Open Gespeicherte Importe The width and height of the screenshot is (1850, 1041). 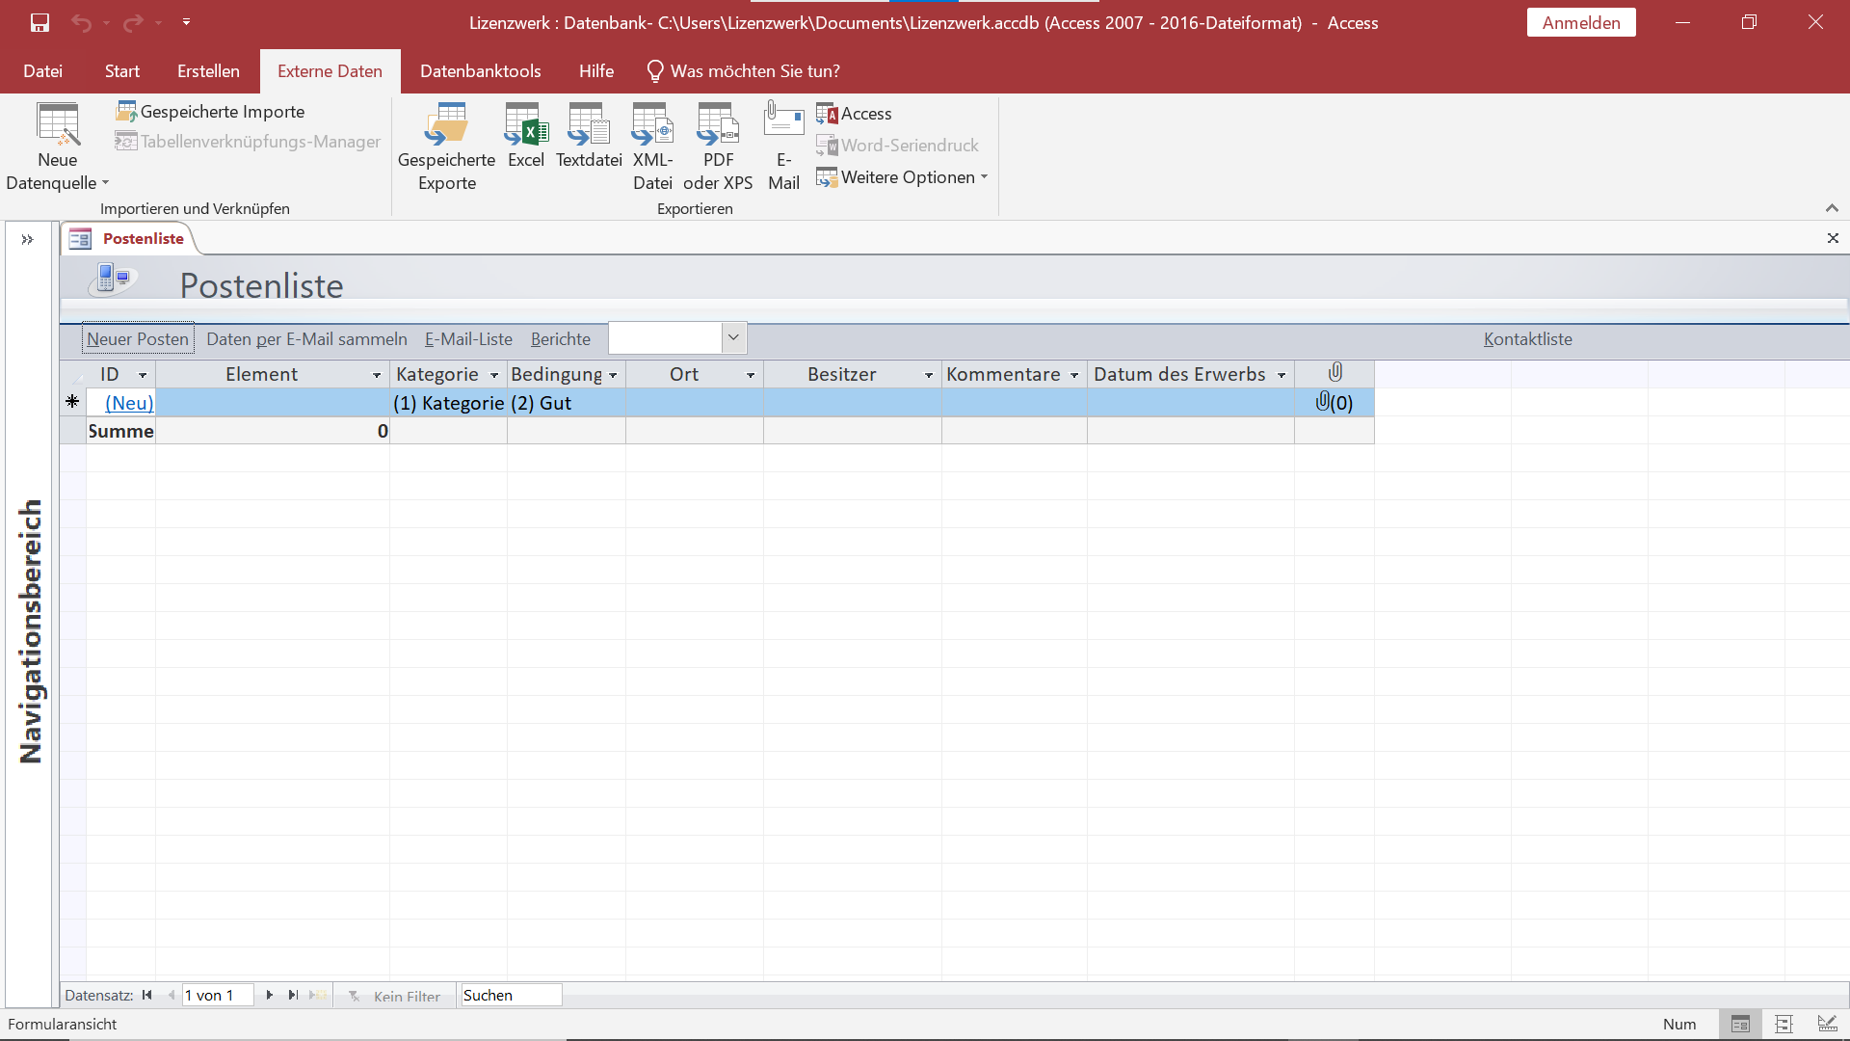(210, 112)
